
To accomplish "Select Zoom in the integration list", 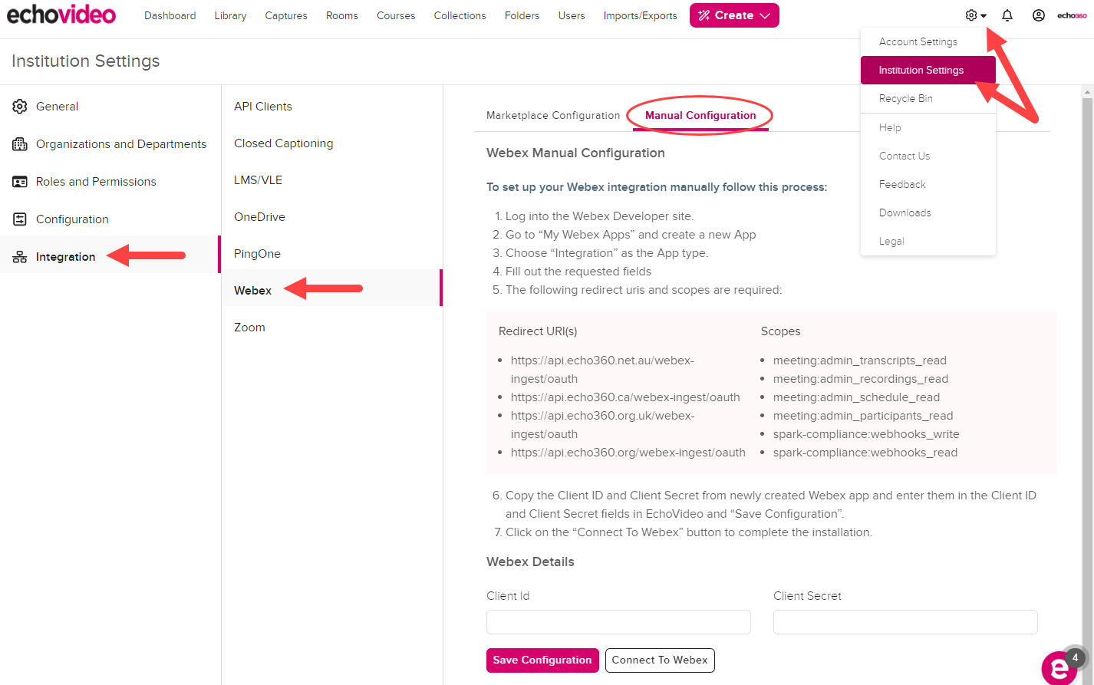I will 249,328.
